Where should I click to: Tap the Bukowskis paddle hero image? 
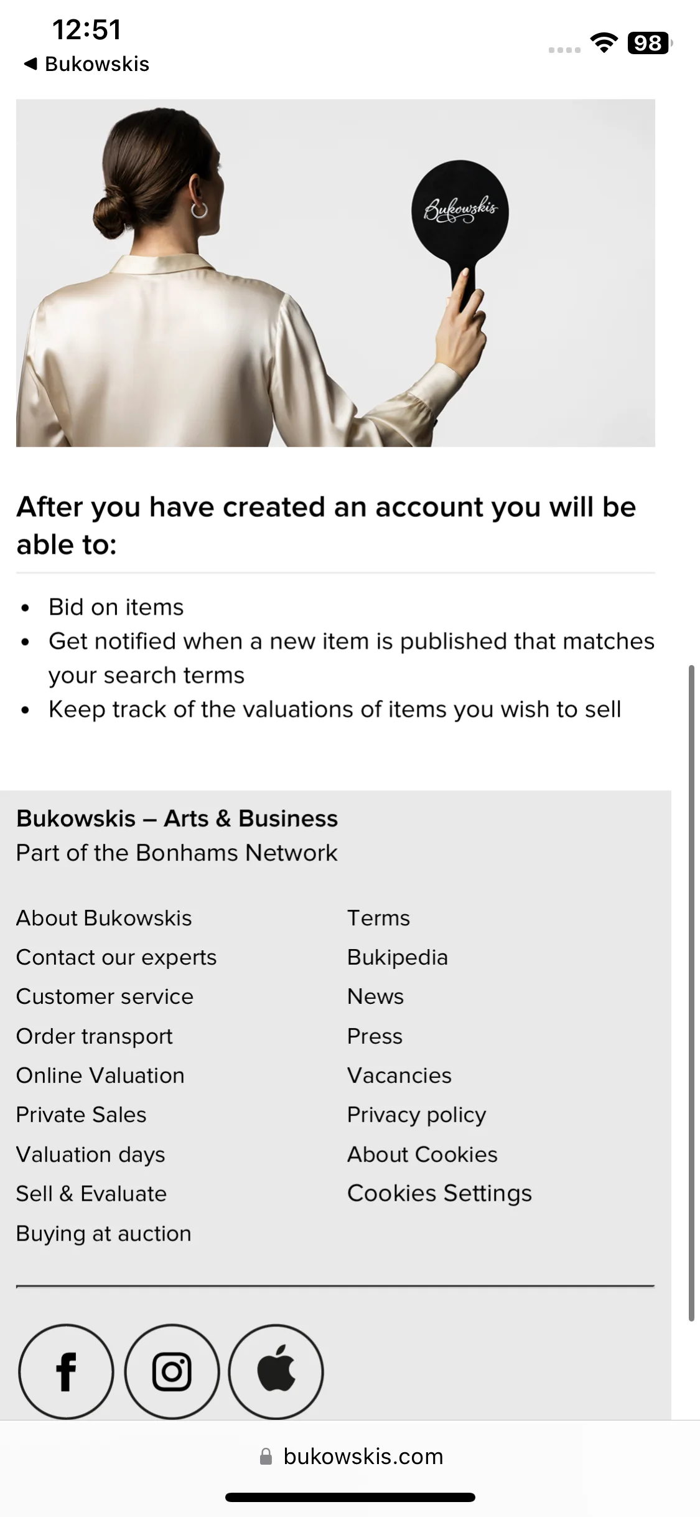point(335,273)
